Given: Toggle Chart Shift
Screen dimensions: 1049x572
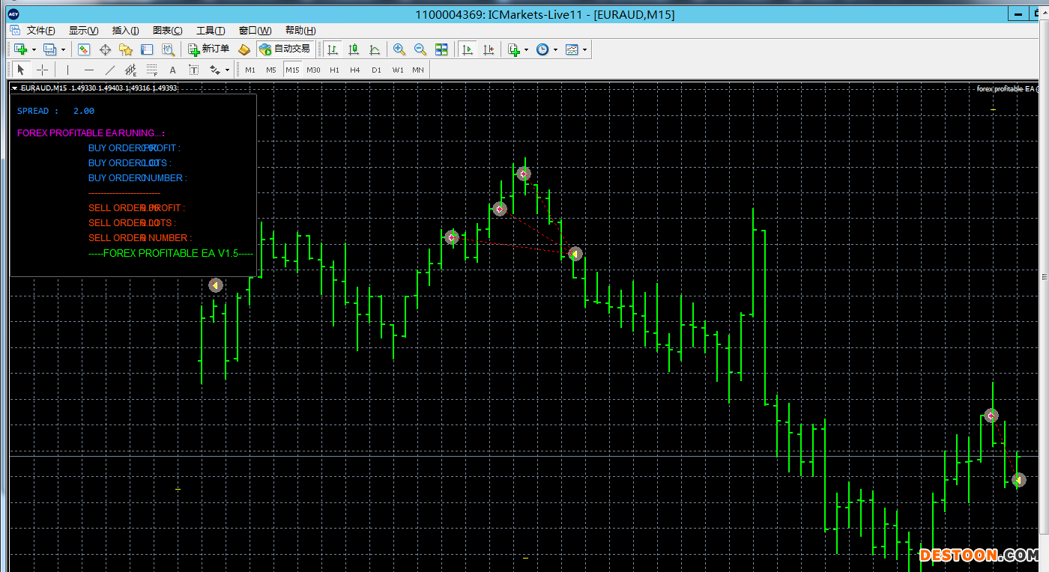Looking at the screenshot, I should click(x=489, y=49).
